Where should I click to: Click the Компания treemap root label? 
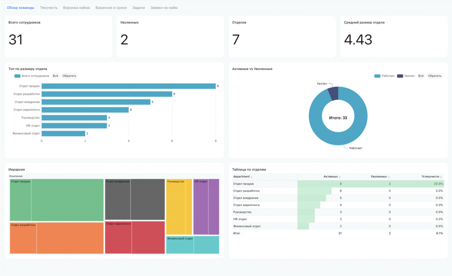[16, 176]
